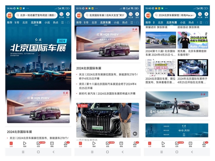Open the channel list menu on the 14:46 screen
215x161 pixels.
63,22
